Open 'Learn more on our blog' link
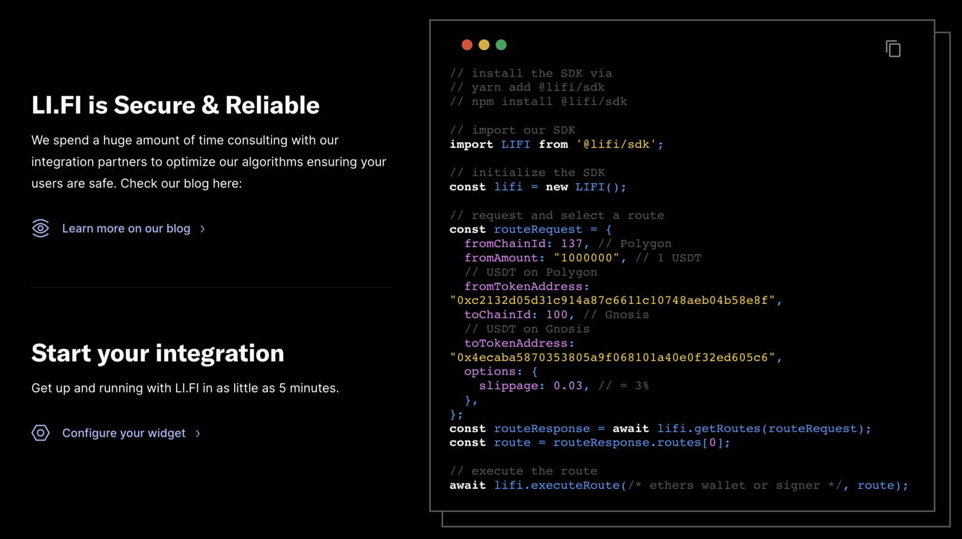Image resolution: width=962 pixels, height=539 pixels. pyautogui.click(x=126, y=228)
